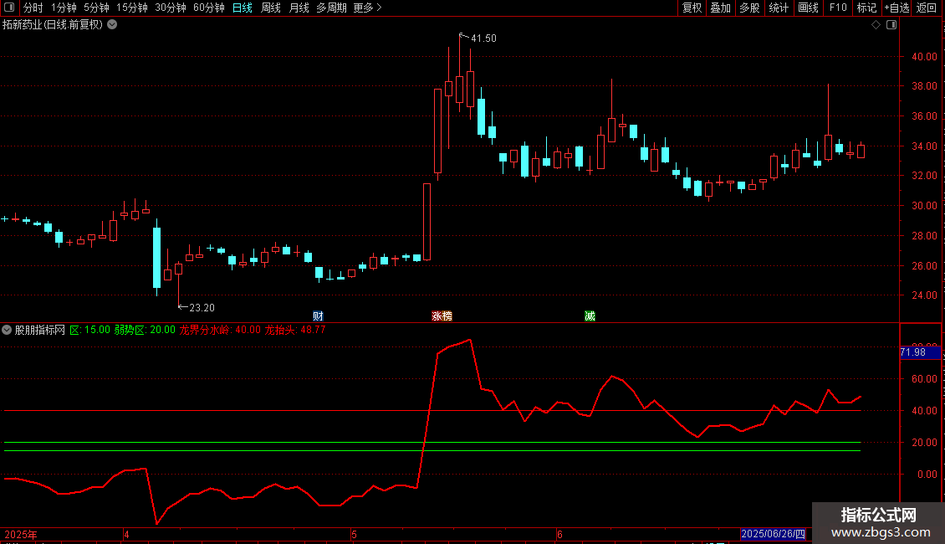Switch to 60分钟 period tab

coord(209,8)
